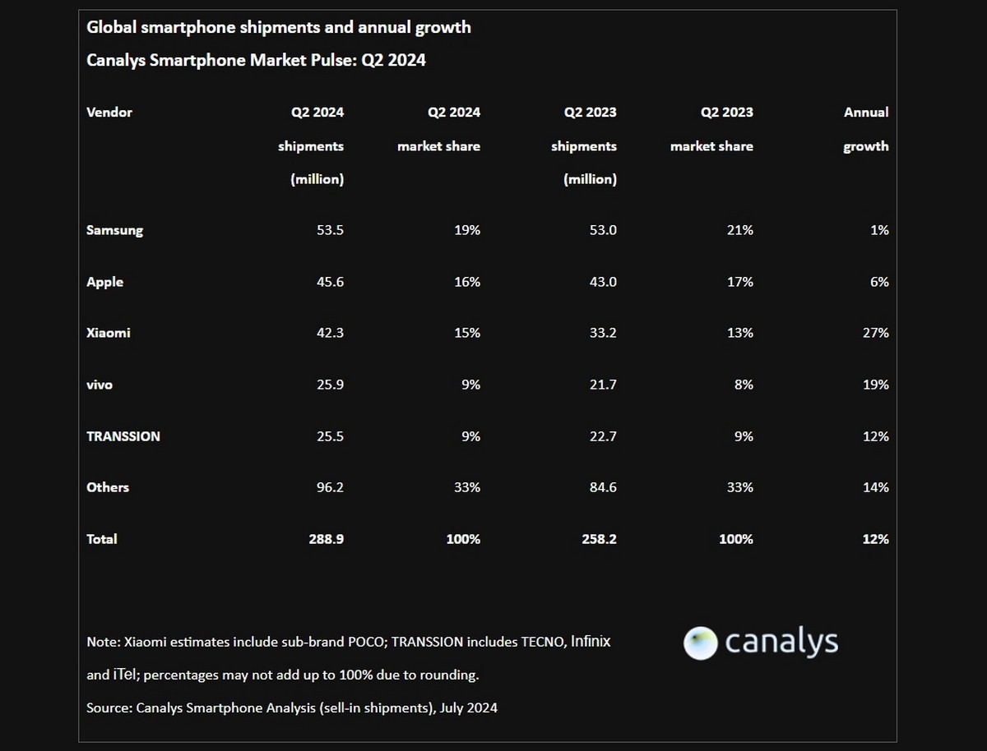Click the Apple vendor row label
Viewport: 987px width, 751px height.
pyautogui.click(x=104, y=282)
